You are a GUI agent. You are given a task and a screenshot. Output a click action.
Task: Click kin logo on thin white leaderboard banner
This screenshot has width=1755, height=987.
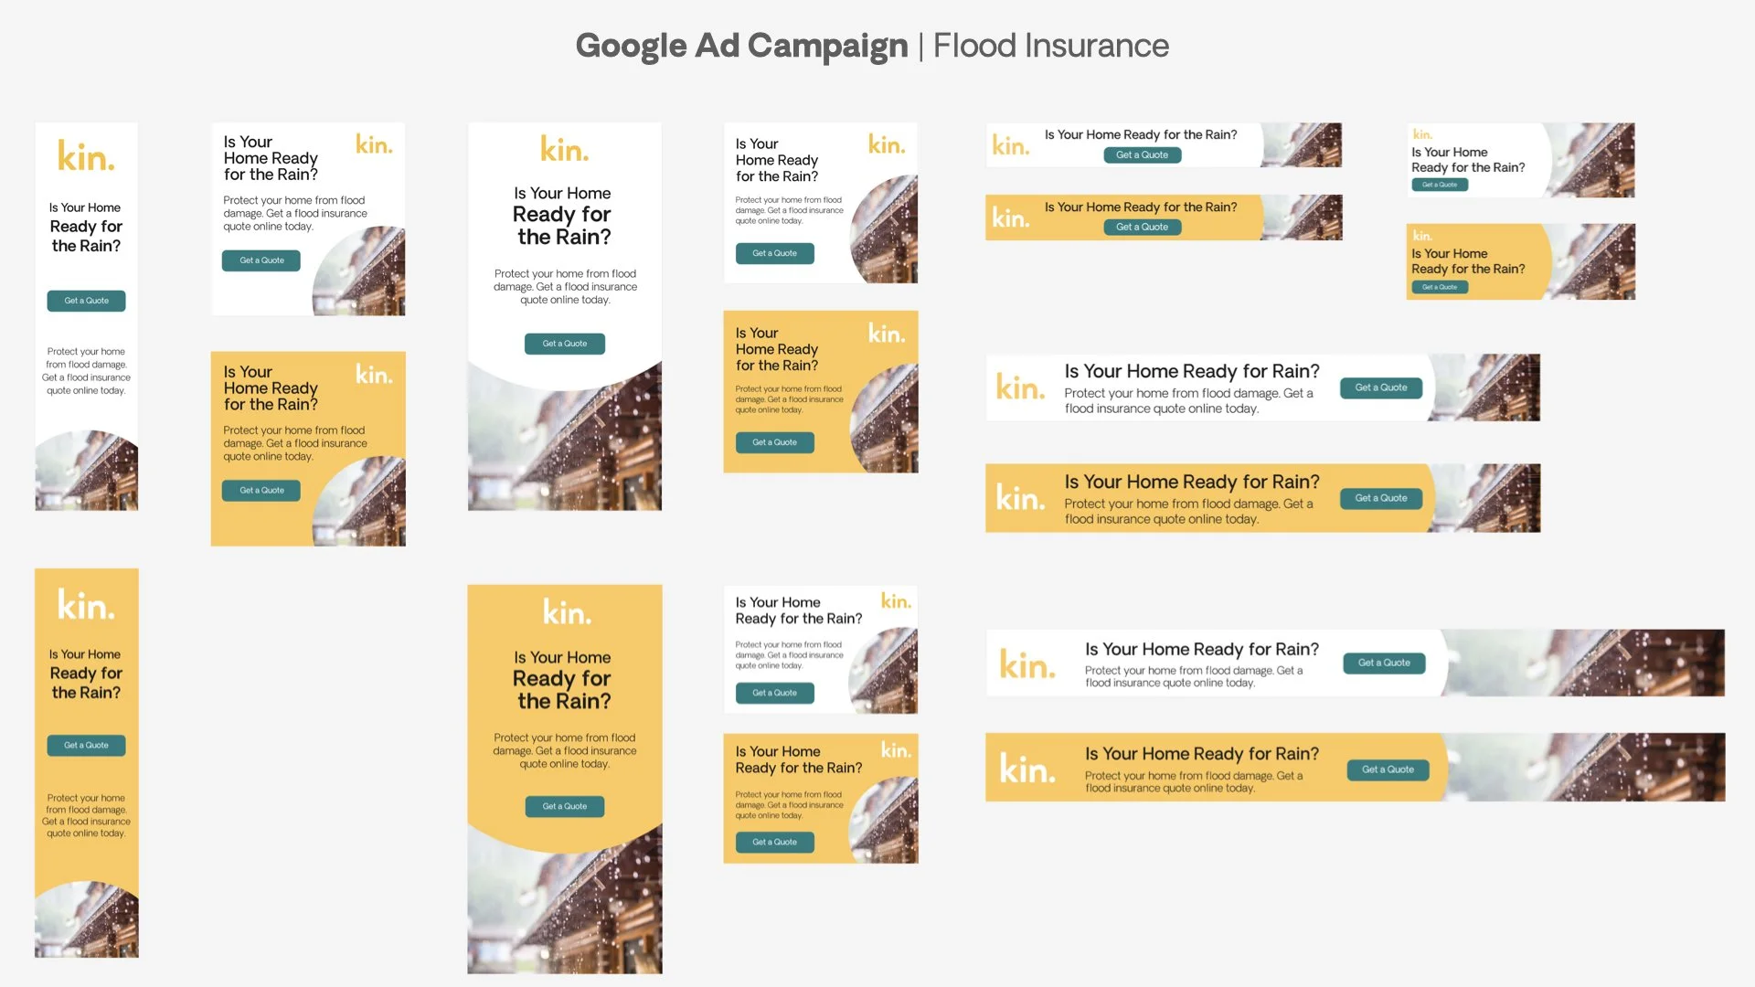click(x=1011, y=145)
